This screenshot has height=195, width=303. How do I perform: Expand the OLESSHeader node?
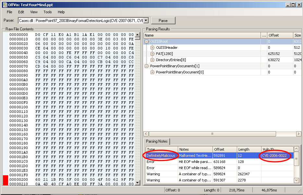point(152,48)
